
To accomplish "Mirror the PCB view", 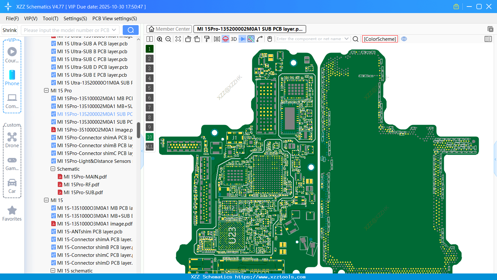I will click(x=216, y=39).
